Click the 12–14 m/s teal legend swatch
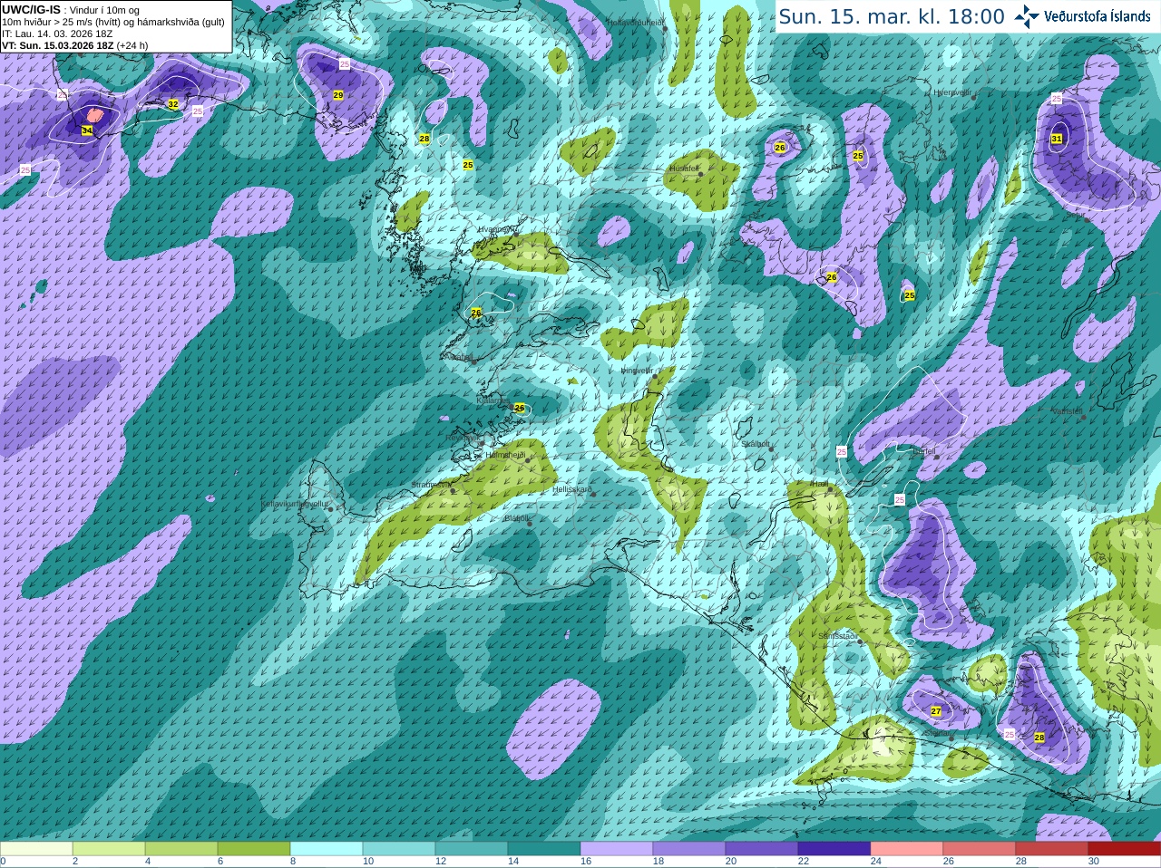Screen dimensions: 1161x868 (472, 849)
